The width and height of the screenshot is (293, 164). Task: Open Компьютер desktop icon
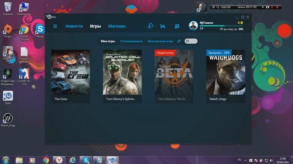tap(24, 9)
